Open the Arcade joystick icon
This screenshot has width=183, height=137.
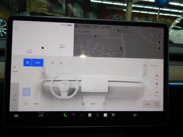[x=98, y=115]
